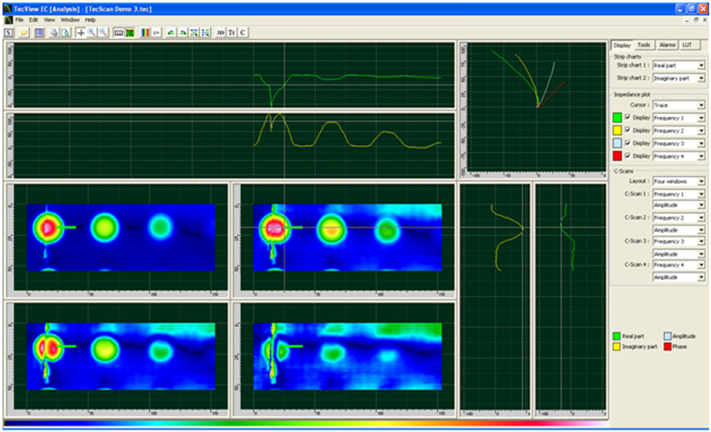The height and width of the screenshot is (432, 711).
Task: Click the yellow Imaginary part legend swatch
Action: pyautogui.click(x=617, y=347)
